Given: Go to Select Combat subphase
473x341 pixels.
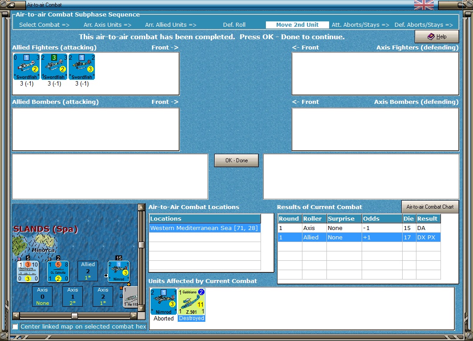Looking at the screenshot, I should tap(44, 25).
